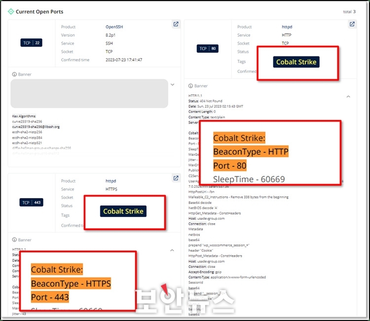Select the line 'ecdh-sha2-nistp521'

(x=27, y=143)
